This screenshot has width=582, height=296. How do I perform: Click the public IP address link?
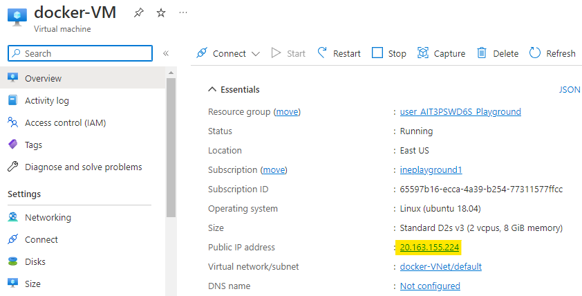point(429,248)
